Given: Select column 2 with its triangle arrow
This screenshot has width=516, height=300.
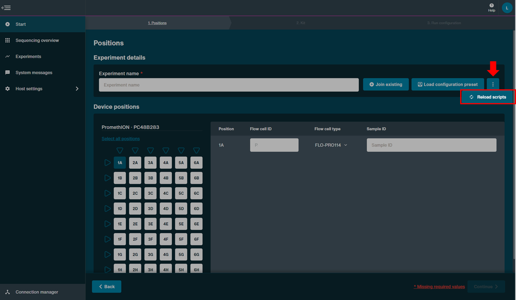Looking at the screenshot, I should click(135, 151).
